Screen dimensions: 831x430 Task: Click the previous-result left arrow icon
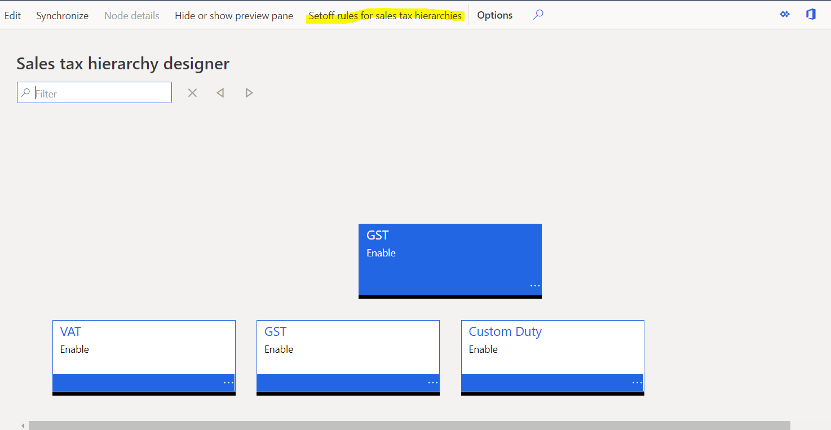[220, 92]
